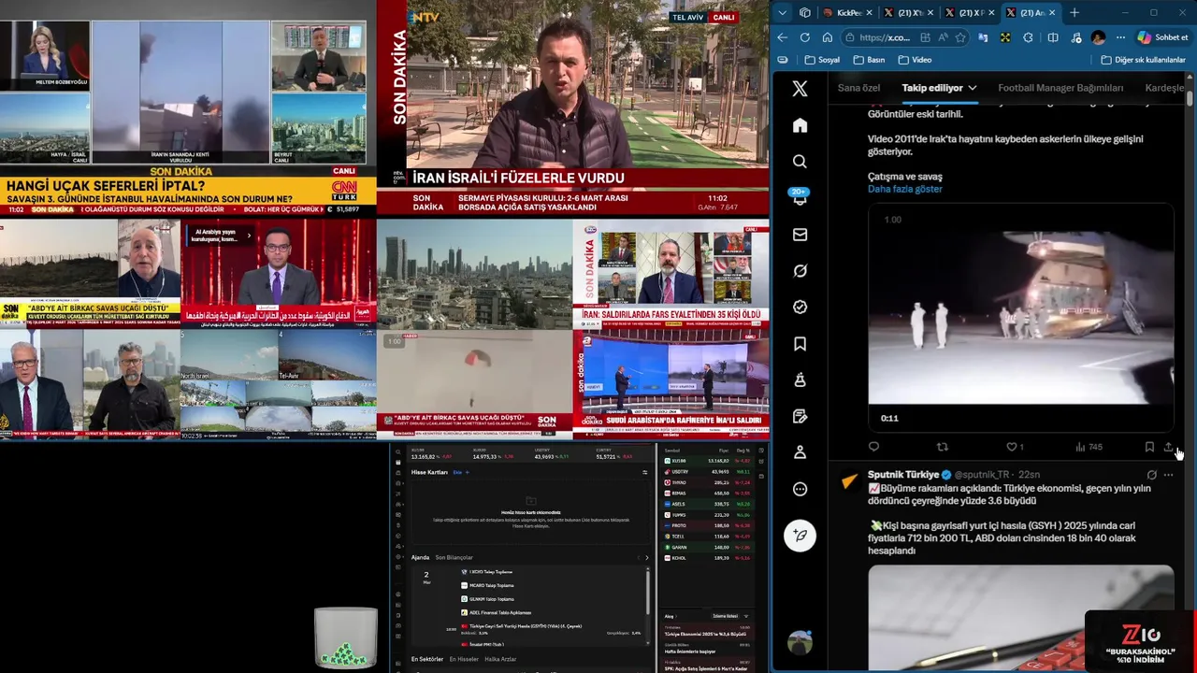Open Sputnik Türkiye avatar

coord(849,481)
